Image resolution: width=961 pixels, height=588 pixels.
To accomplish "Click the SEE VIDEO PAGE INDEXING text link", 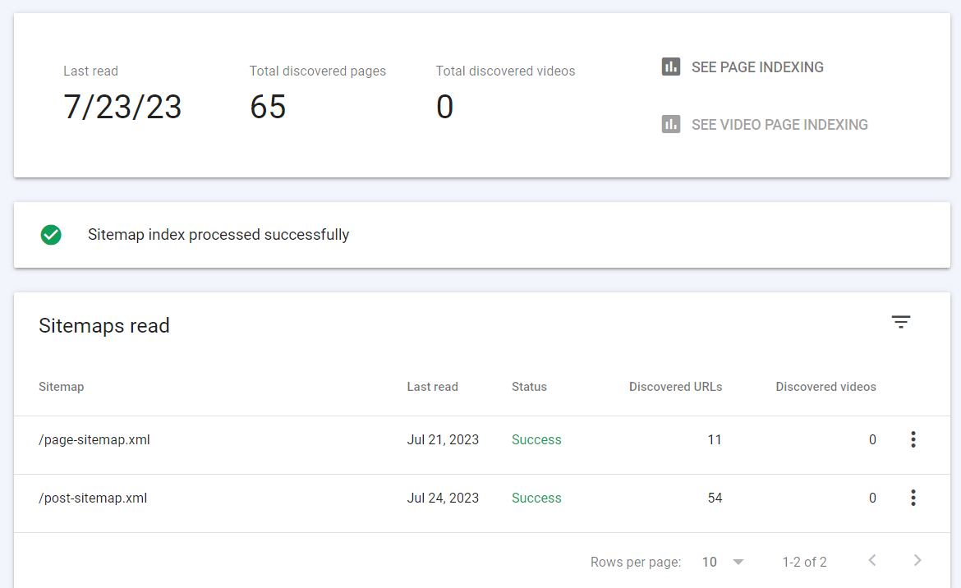I will pyautogui.click(x=779, y=125).
